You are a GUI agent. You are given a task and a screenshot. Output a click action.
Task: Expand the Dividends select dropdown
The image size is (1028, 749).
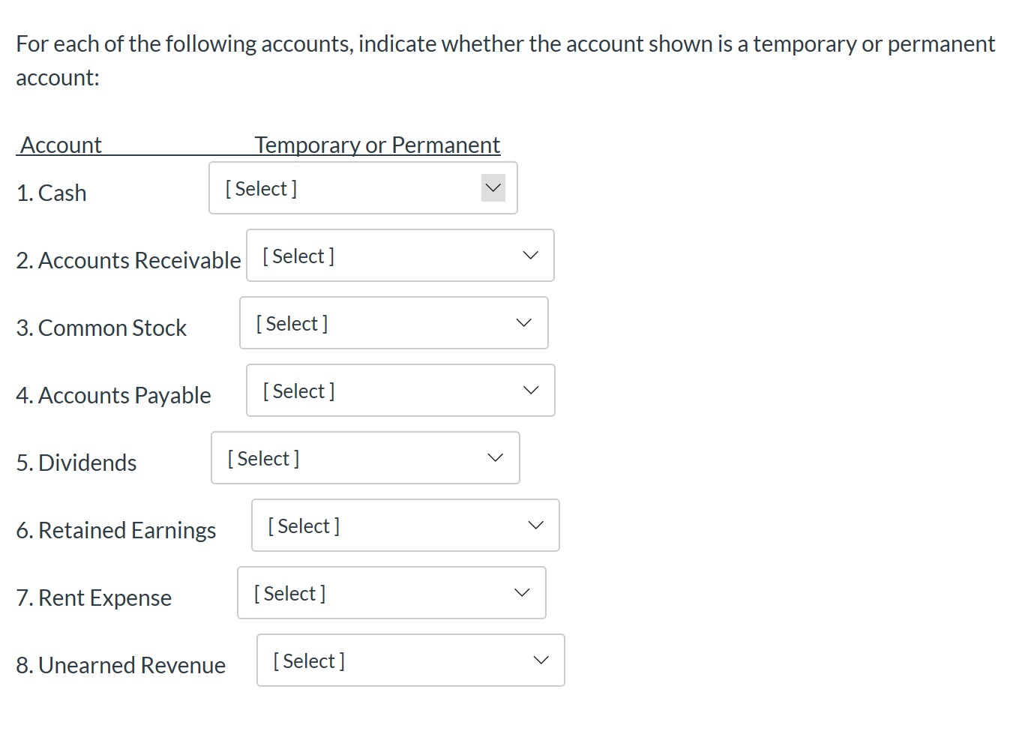[364, 458]
